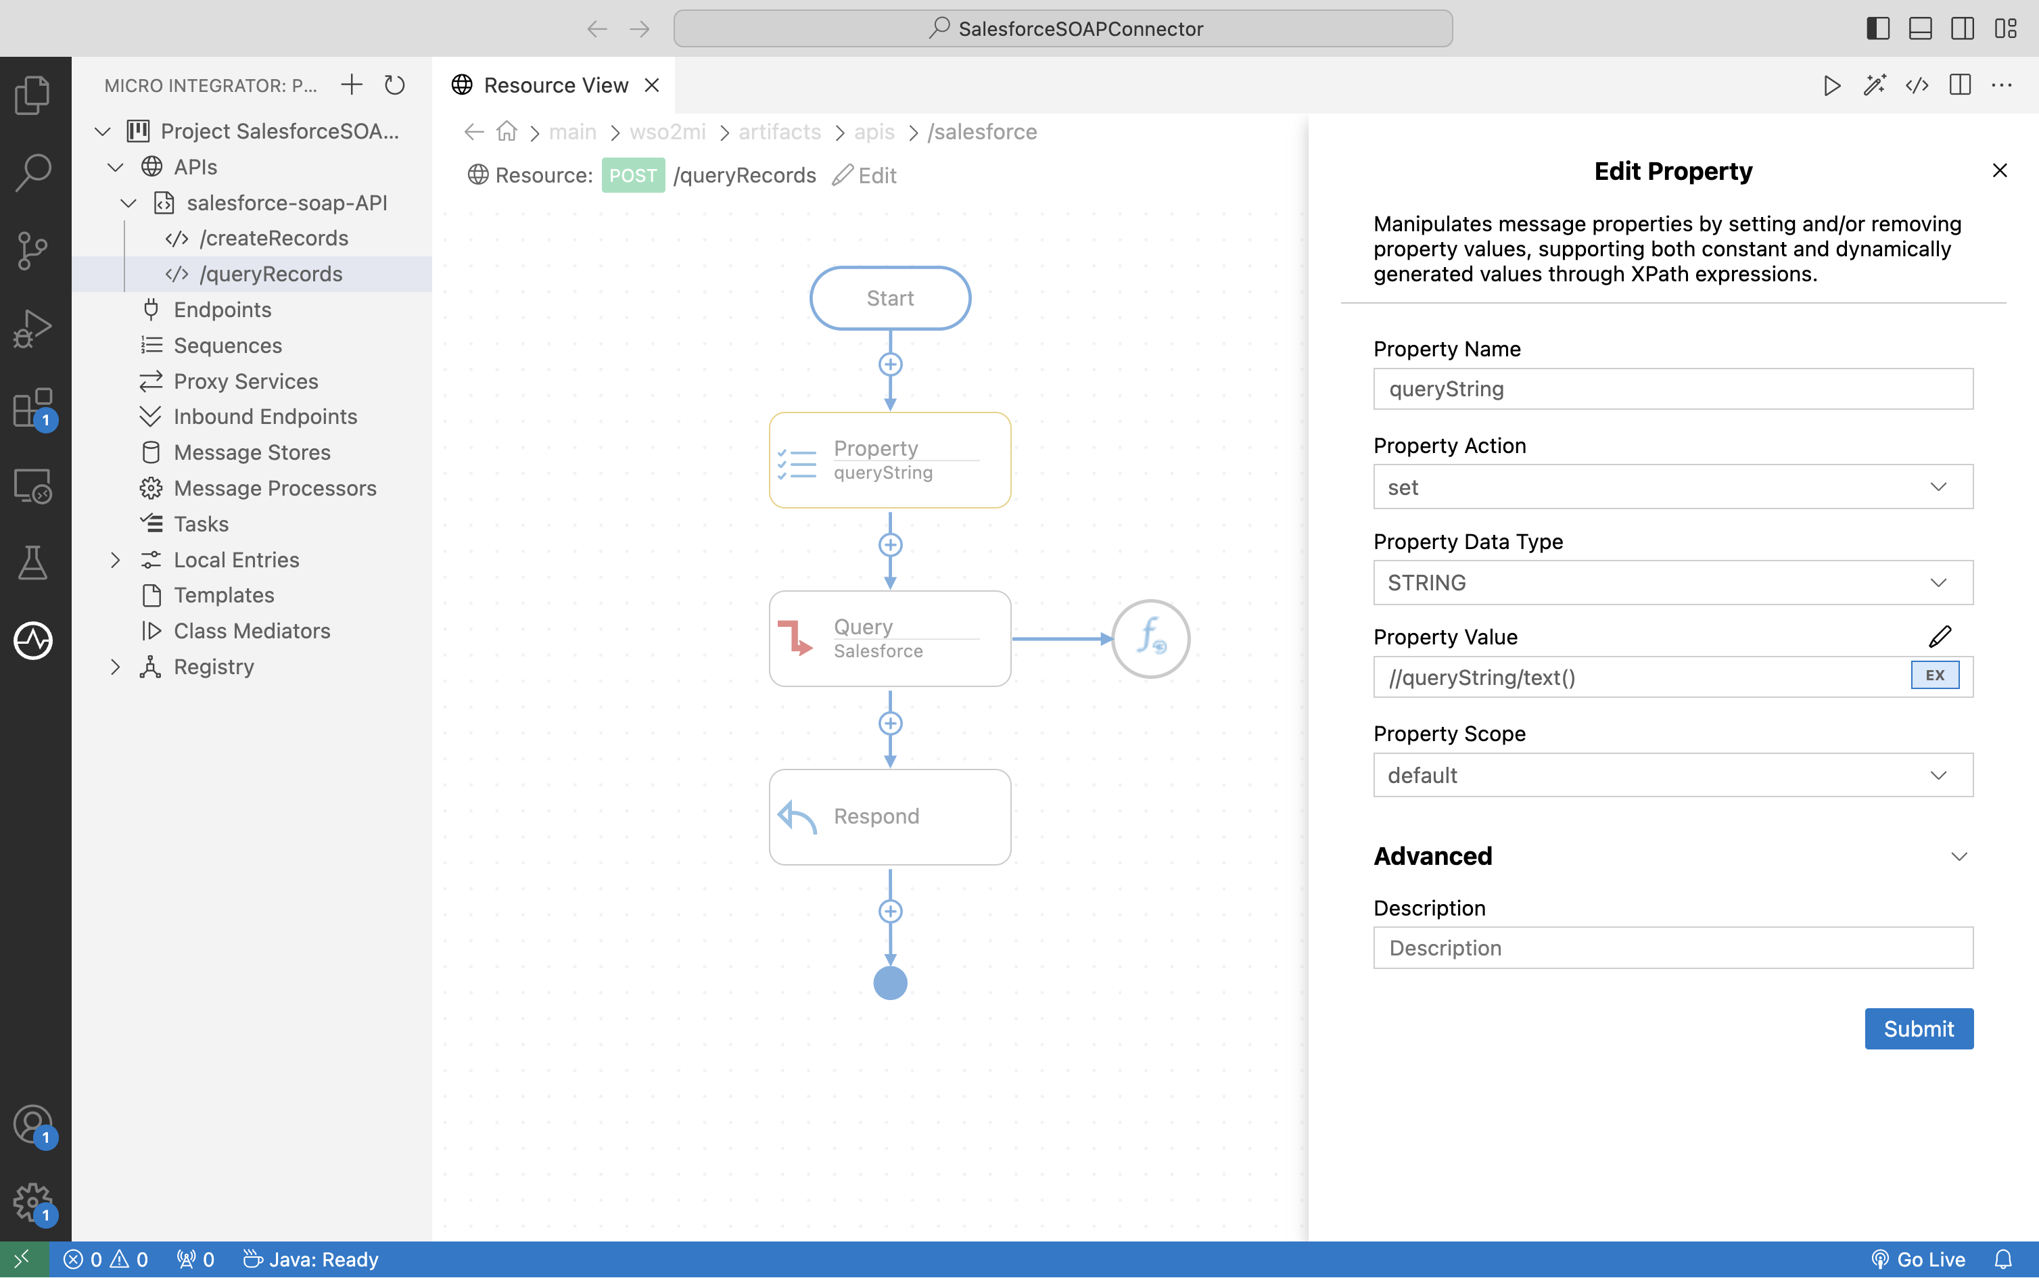Screen dimensions: 2039x1278
Task: Open the AI magic wand tool
Action: (1874, 85)
